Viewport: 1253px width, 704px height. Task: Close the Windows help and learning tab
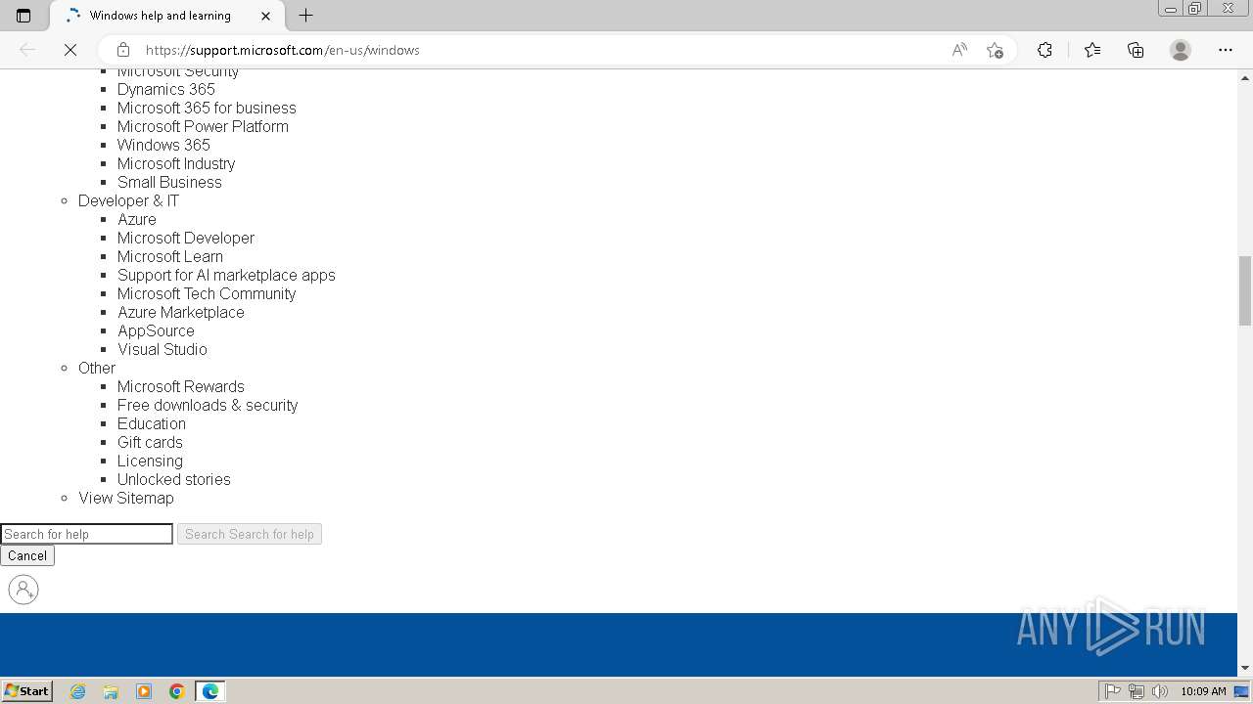pos(266,16)
